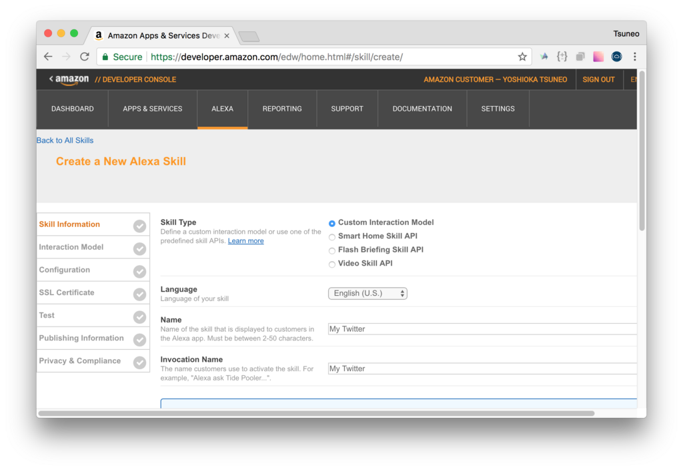Image resolution: width=683 pixels, height=470 pixels.
Task: Open the Support menu
Action: 347,109
